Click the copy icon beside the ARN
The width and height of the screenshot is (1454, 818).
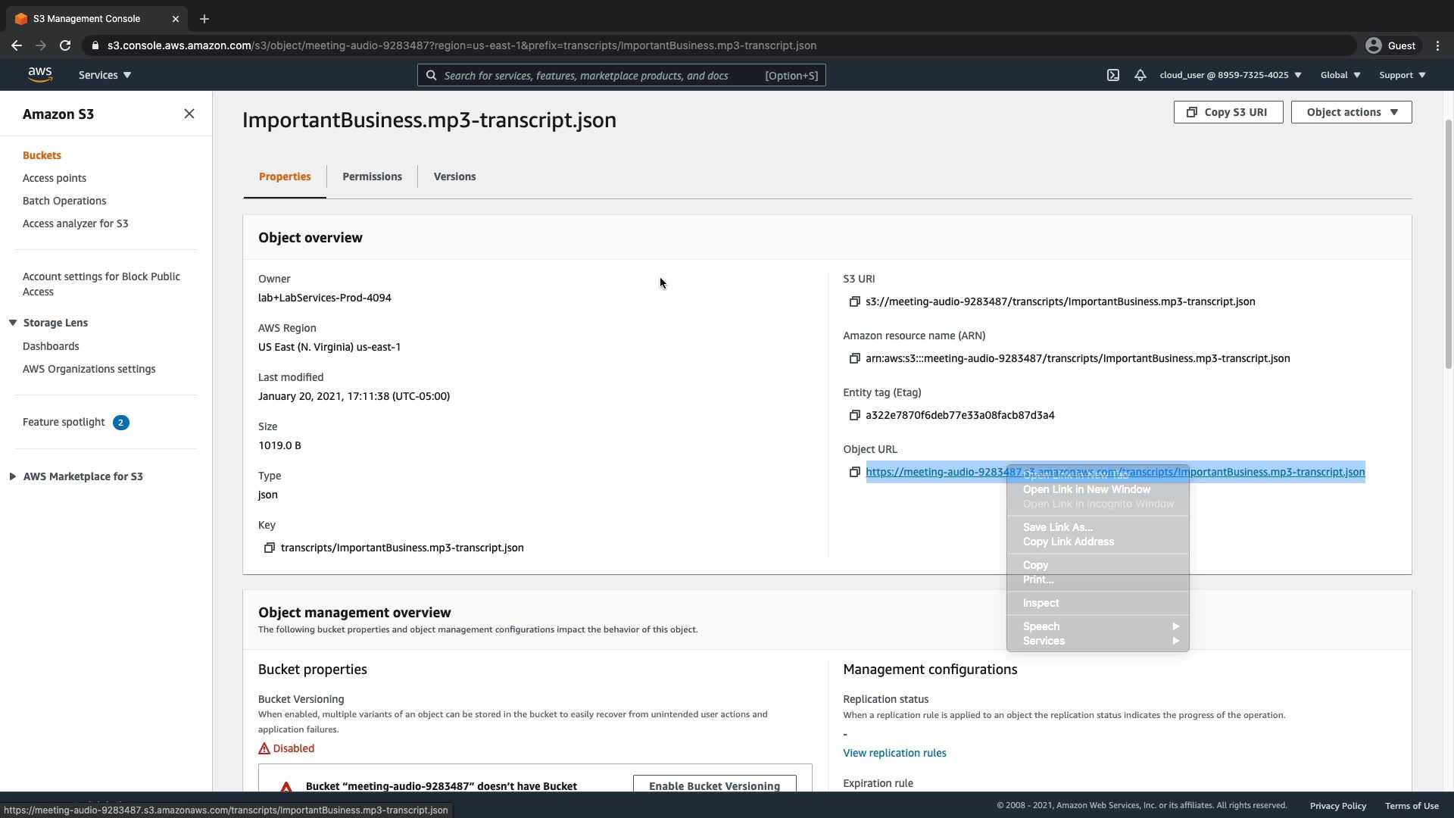point(854,358)
